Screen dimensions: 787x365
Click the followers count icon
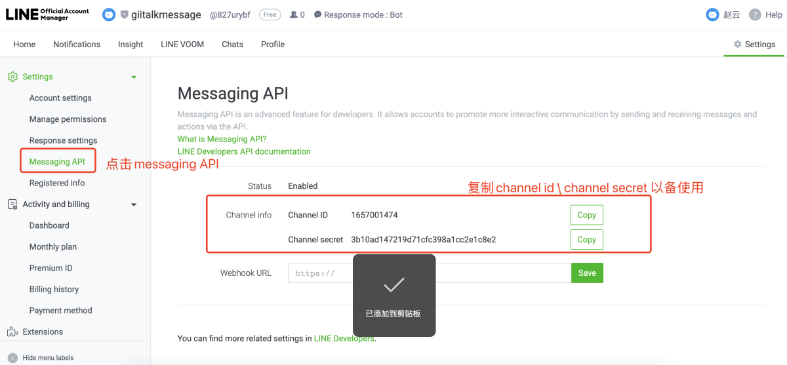pyautogui.click(x=293, y=14)
